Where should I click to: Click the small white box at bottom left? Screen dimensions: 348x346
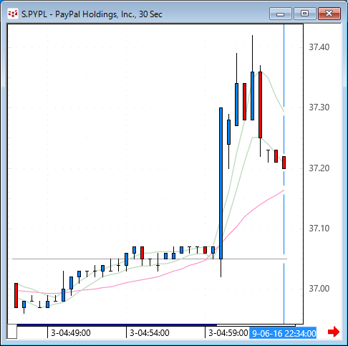coord(12,332)
